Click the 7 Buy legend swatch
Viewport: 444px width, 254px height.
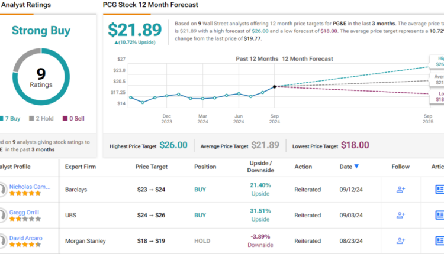pos(2,119)
